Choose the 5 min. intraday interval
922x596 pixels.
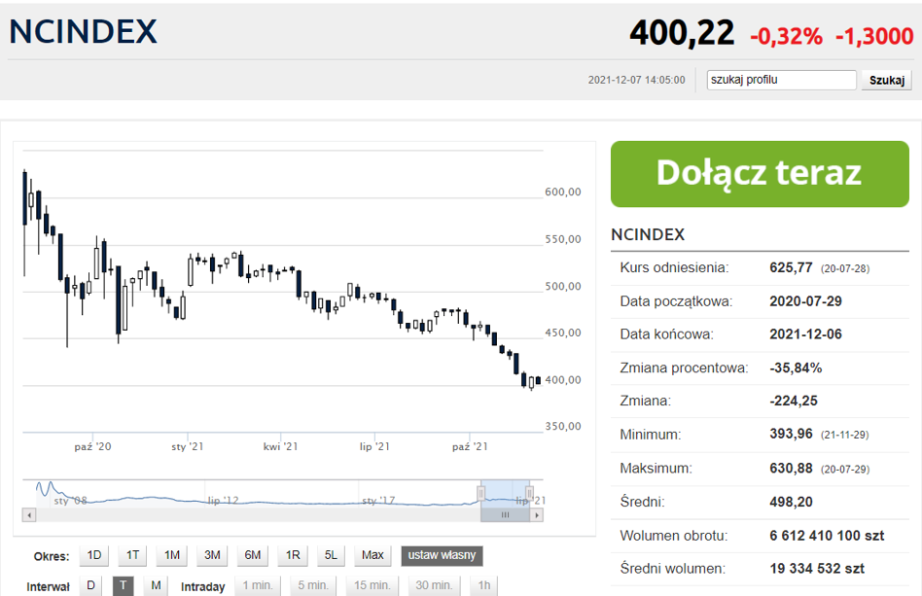tap(313, 586)
